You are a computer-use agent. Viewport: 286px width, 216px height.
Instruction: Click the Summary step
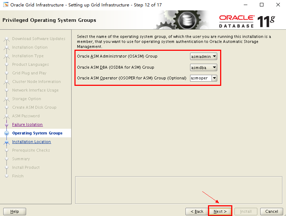[21, 159]
